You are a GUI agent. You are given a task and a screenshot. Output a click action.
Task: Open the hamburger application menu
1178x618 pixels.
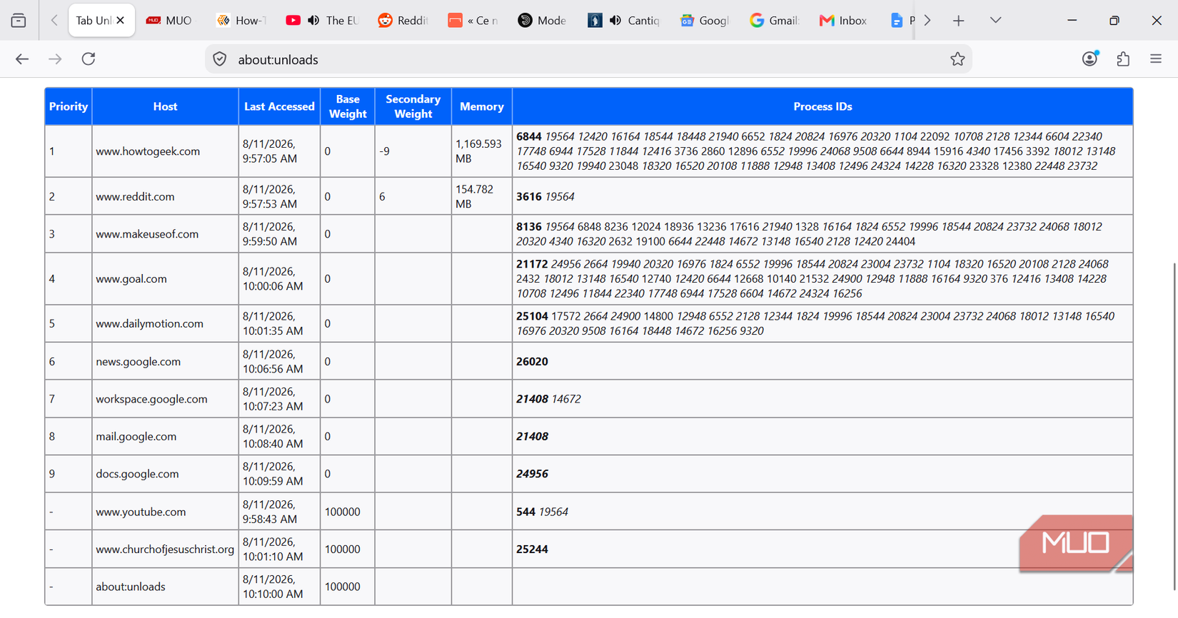pyautogui.click(x=1156, y=59)
